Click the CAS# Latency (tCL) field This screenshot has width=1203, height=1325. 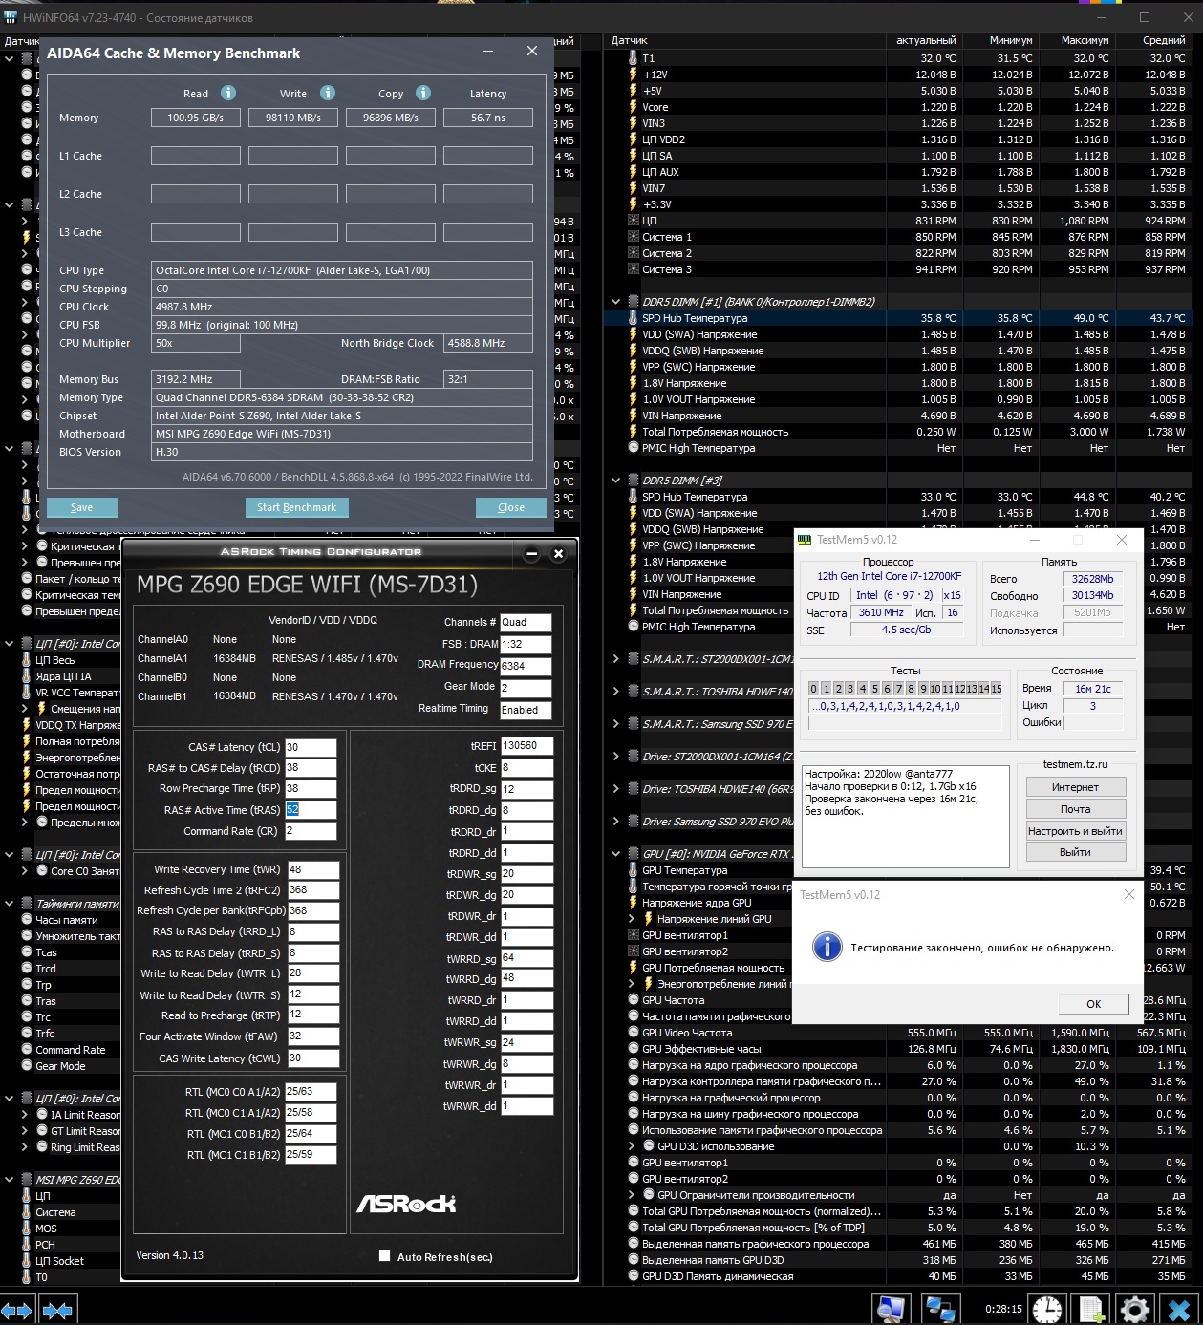coord(311,748)
